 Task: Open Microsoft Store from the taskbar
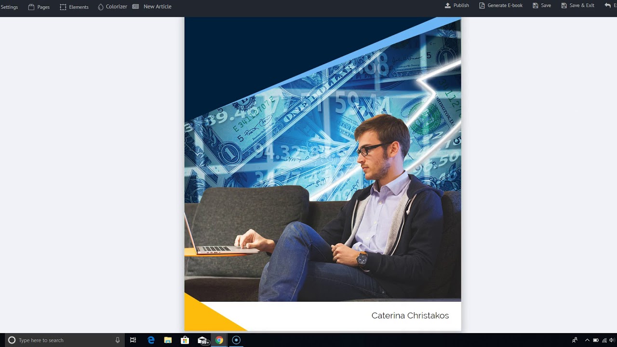185,340
